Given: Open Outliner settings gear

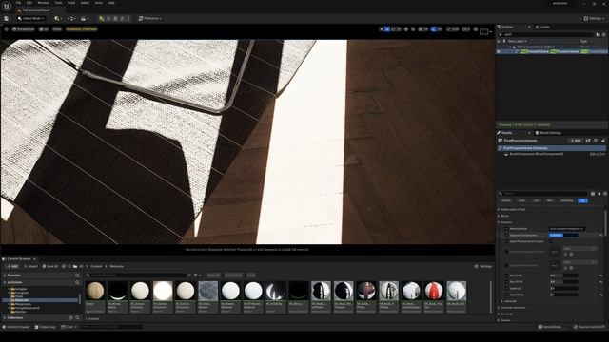Looking at the screenshot, I should click(604, 34).
